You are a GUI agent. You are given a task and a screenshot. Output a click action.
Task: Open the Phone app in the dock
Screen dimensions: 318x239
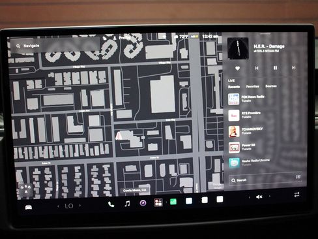coord(111,204)
